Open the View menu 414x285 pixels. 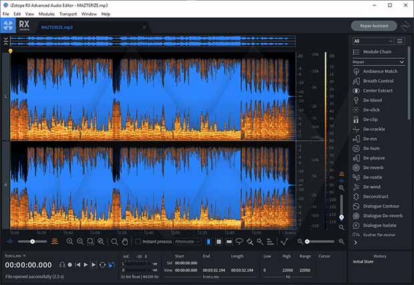coord(29,14)
